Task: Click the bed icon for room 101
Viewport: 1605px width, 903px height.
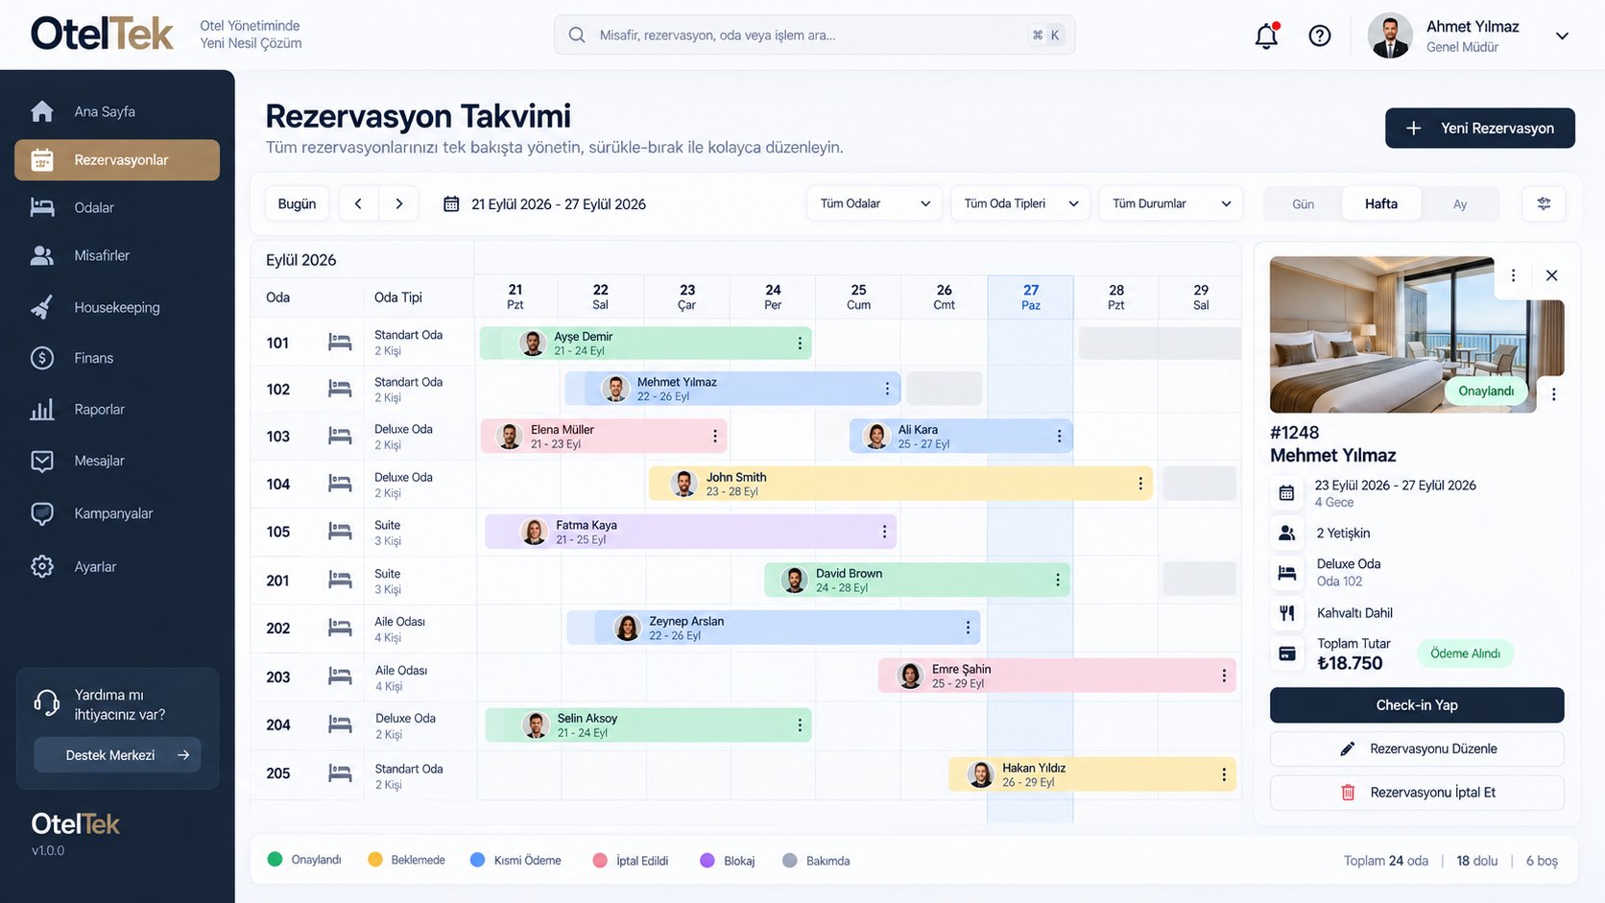Action: click(x=340, y=343)
